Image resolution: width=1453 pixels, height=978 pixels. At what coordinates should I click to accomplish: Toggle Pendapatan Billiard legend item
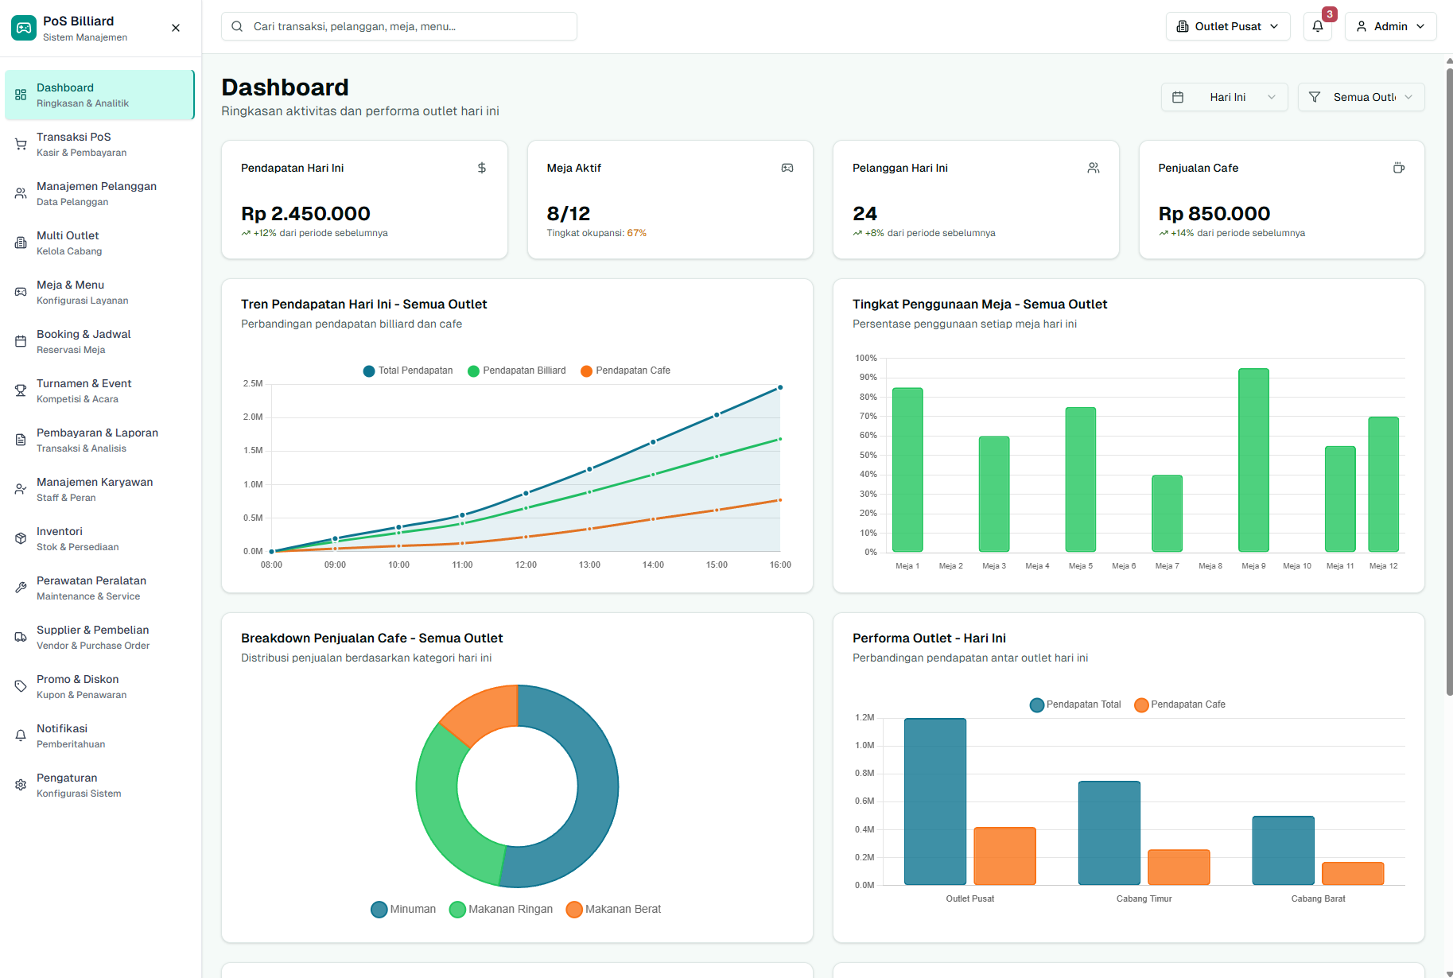point(517,371)
